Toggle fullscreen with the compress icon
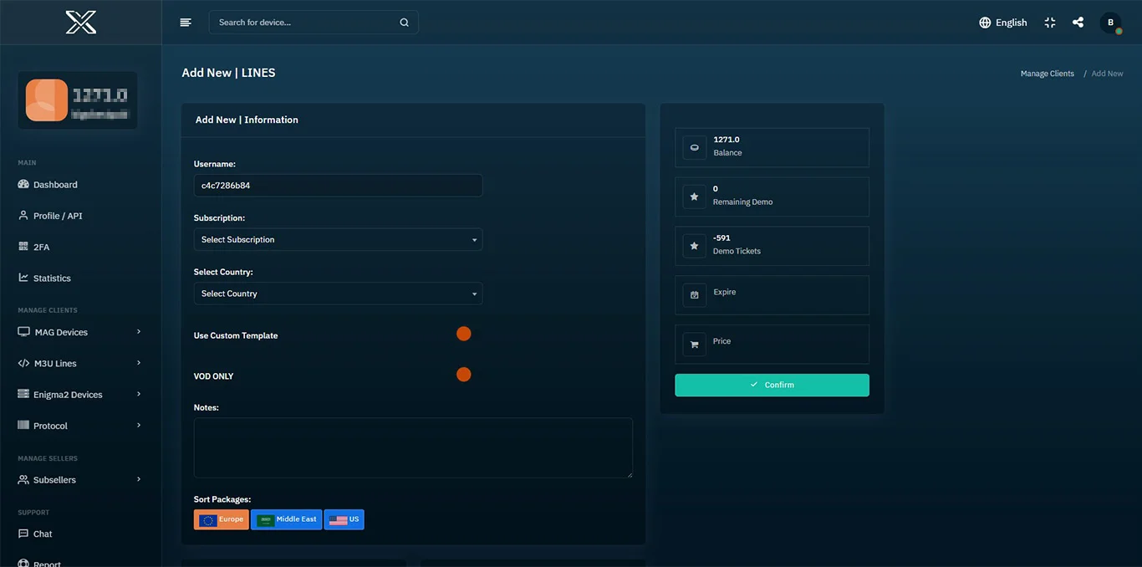 pos(1050,23)
